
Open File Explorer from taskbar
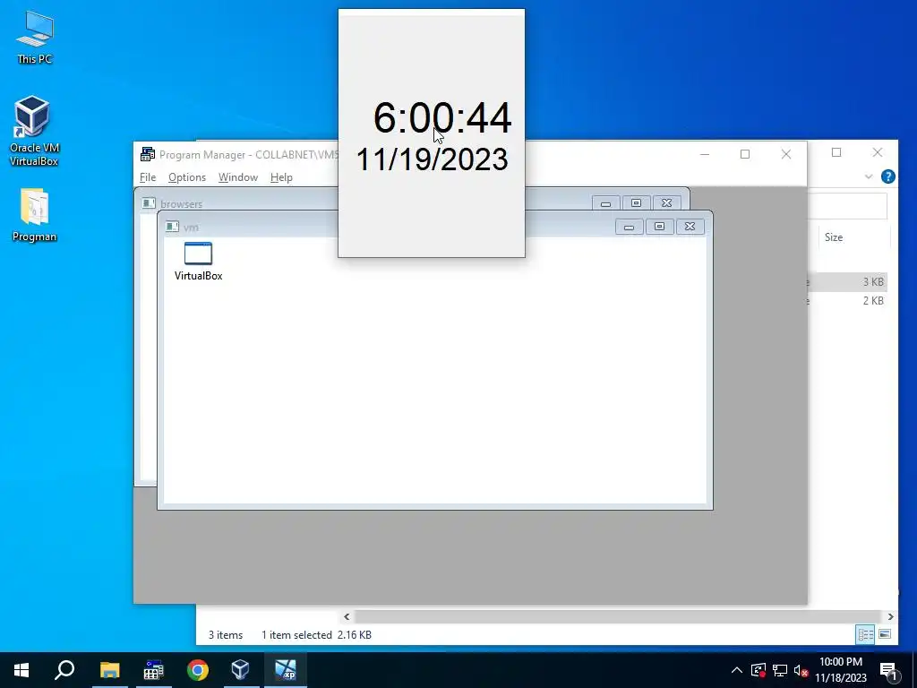109,670
